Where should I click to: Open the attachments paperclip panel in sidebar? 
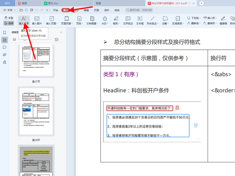pyautogui.click(x=4, y=55)
